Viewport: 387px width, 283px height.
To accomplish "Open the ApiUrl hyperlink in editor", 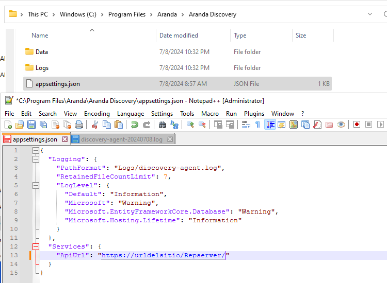I will tap(163, 255).
